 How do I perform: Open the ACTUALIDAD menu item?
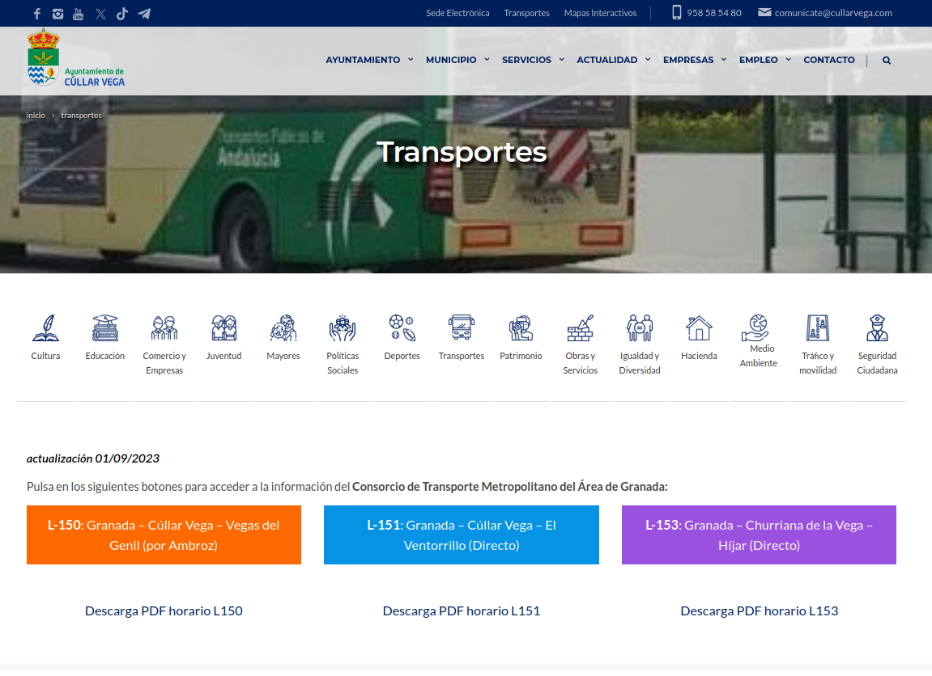[x=606, y=61]
